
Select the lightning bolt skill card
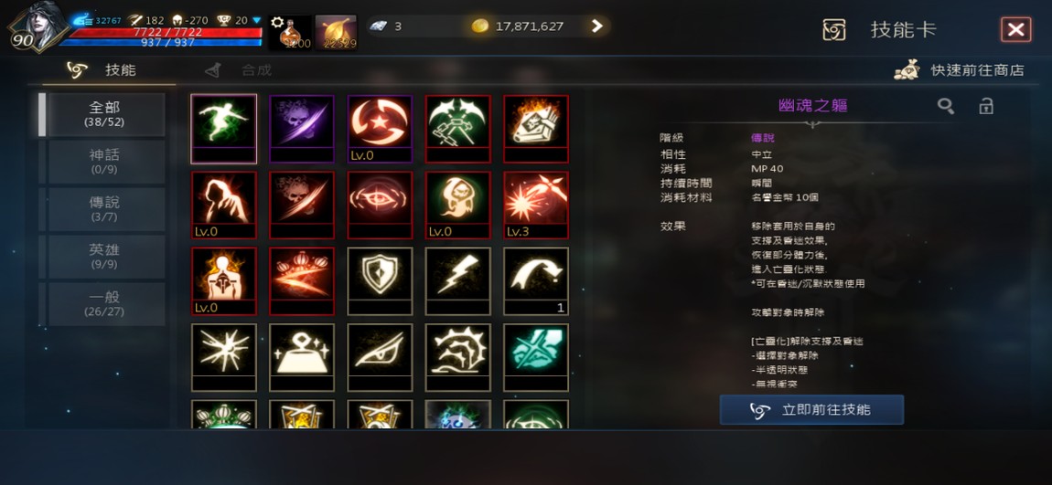[458, 281]
